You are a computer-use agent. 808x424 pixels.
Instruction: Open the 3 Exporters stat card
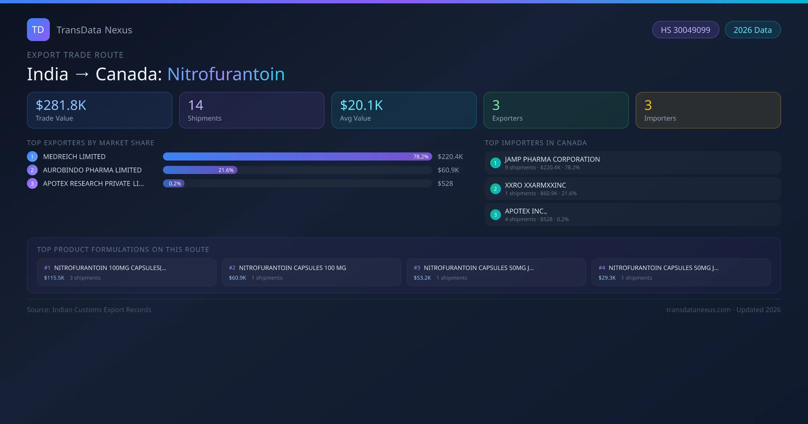click(556, 110)
